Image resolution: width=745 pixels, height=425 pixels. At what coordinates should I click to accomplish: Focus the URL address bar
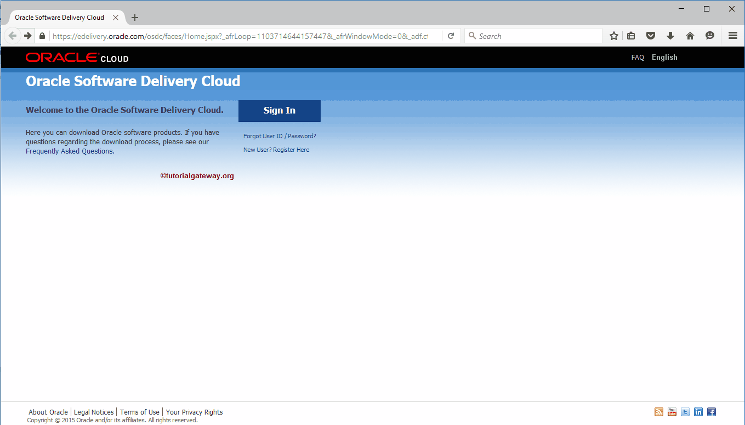[240, 36]
